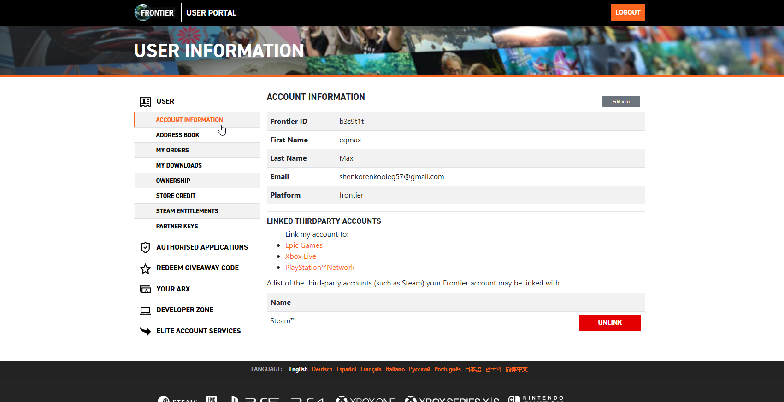Click the Platform value frontier

351,195
